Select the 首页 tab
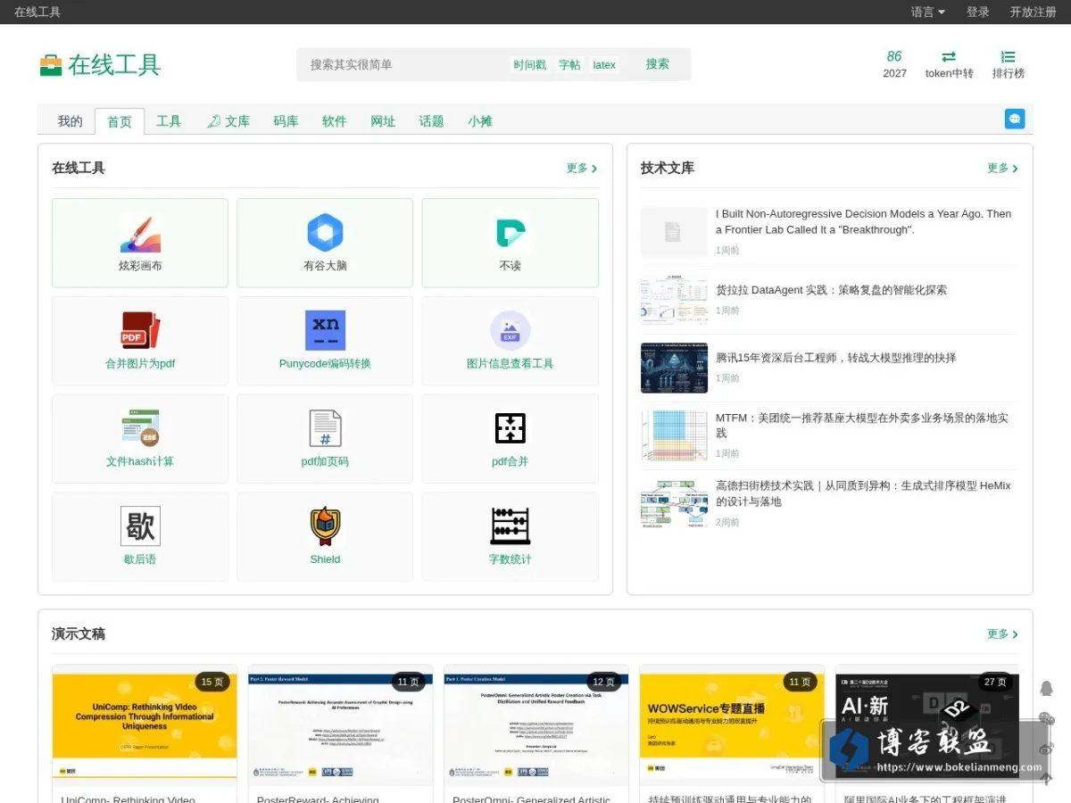The height and width of the screenshot is (803, 1071). [120, 122]
